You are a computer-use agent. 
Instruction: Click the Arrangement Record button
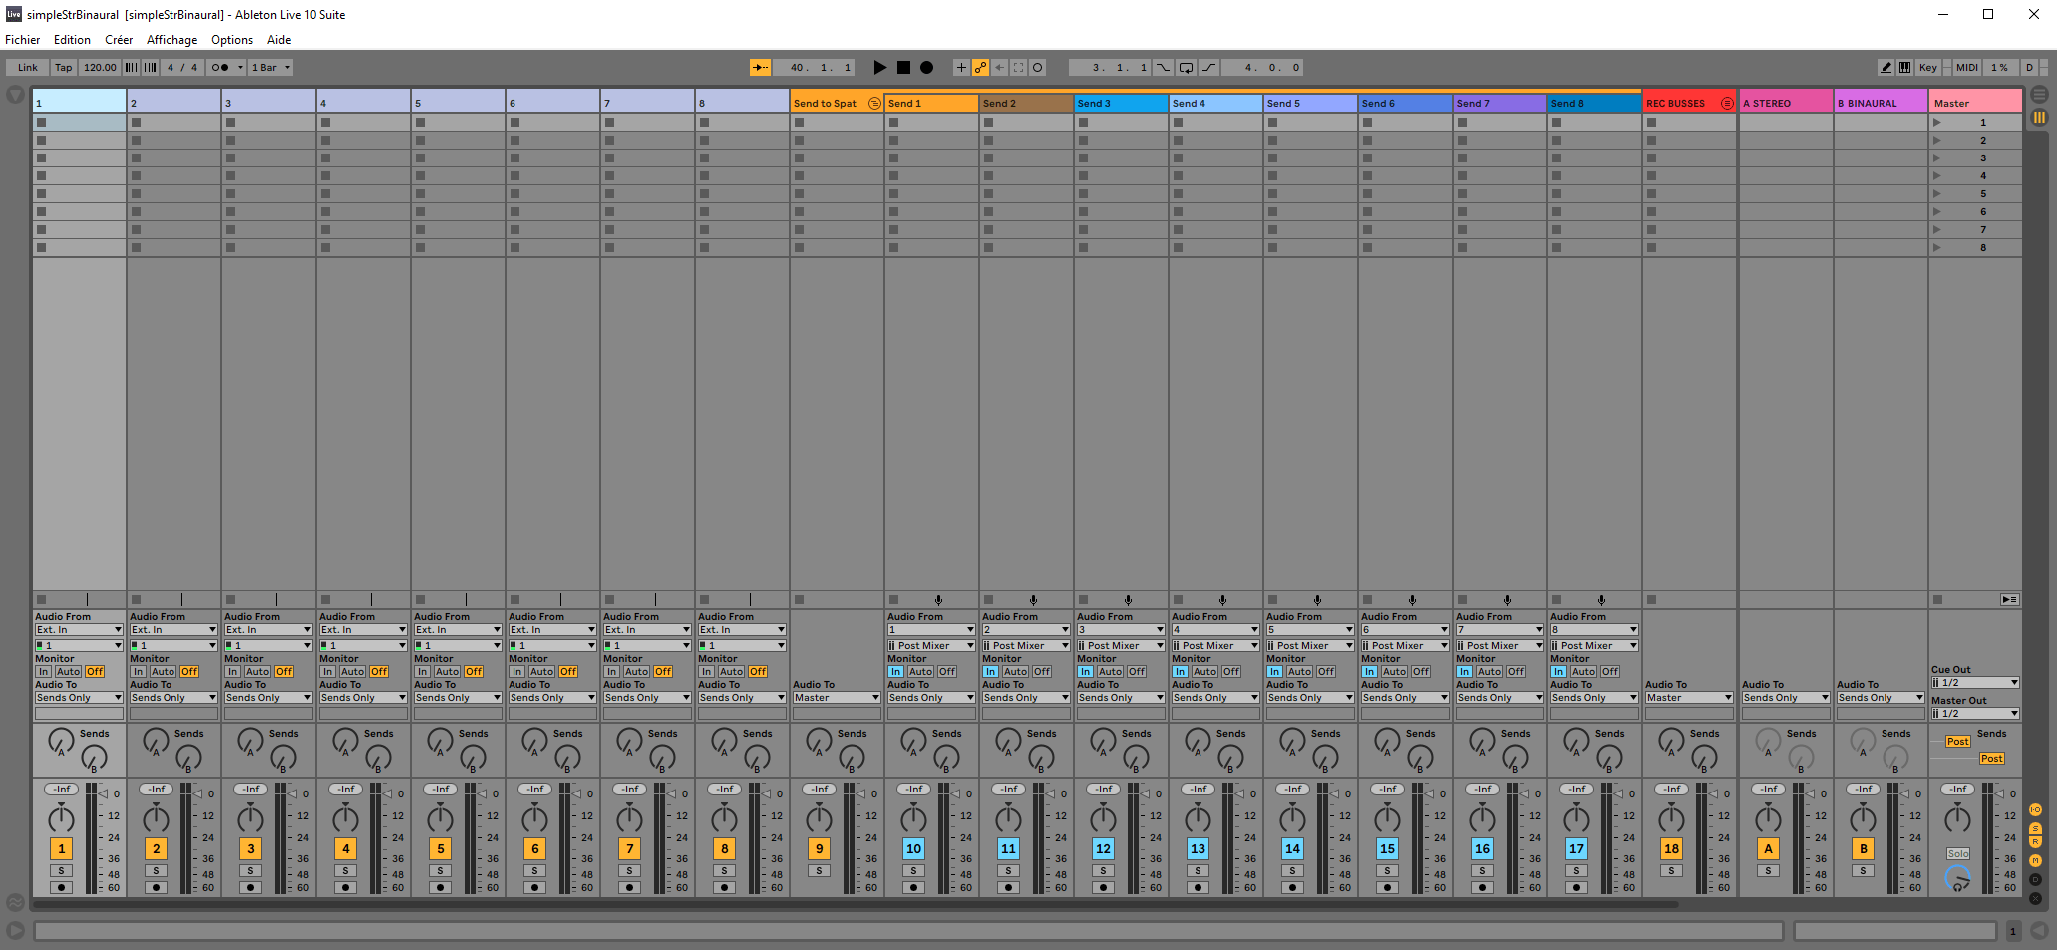point(926,68)
